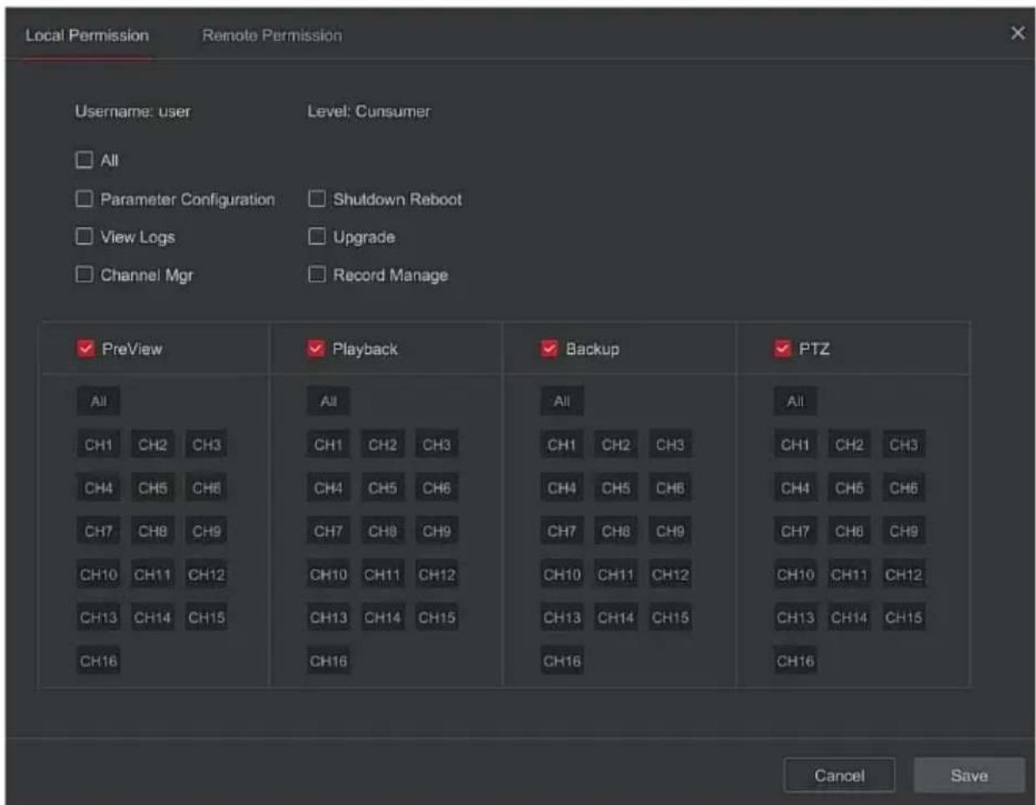Select CH2 in the Backup column

click(x=616, y=445)
